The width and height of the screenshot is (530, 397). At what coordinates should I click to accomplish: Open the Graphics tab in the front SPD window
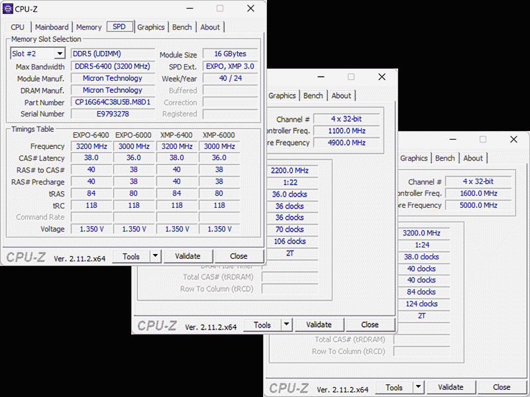(x=151, y=27)
